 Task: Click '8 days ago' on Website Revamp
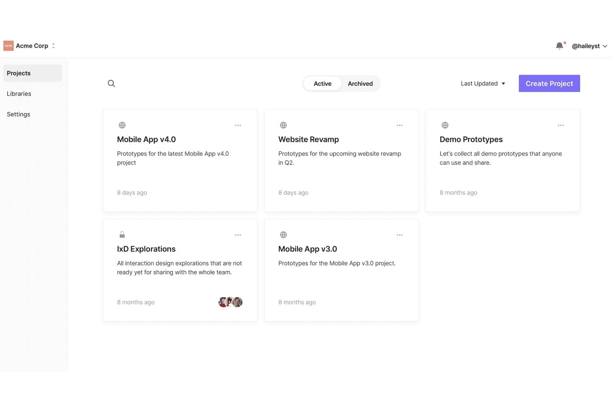(x=293, y=193)
